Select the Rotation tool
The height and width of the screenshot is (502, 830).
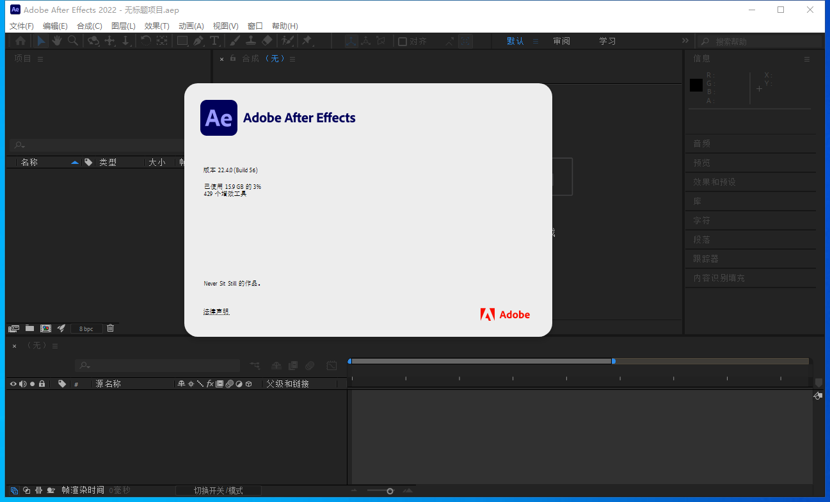pyautogui.click(x=145, y=41)
